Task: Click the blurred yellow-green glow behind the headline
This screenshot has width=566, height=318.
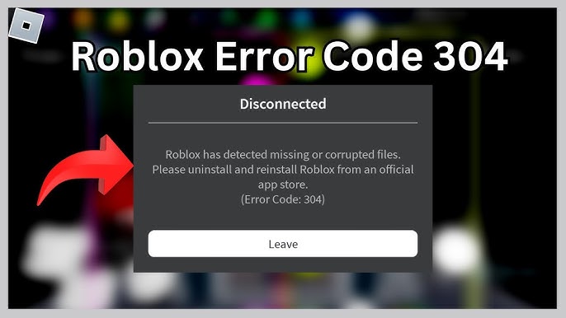Action: click(307, 58)
